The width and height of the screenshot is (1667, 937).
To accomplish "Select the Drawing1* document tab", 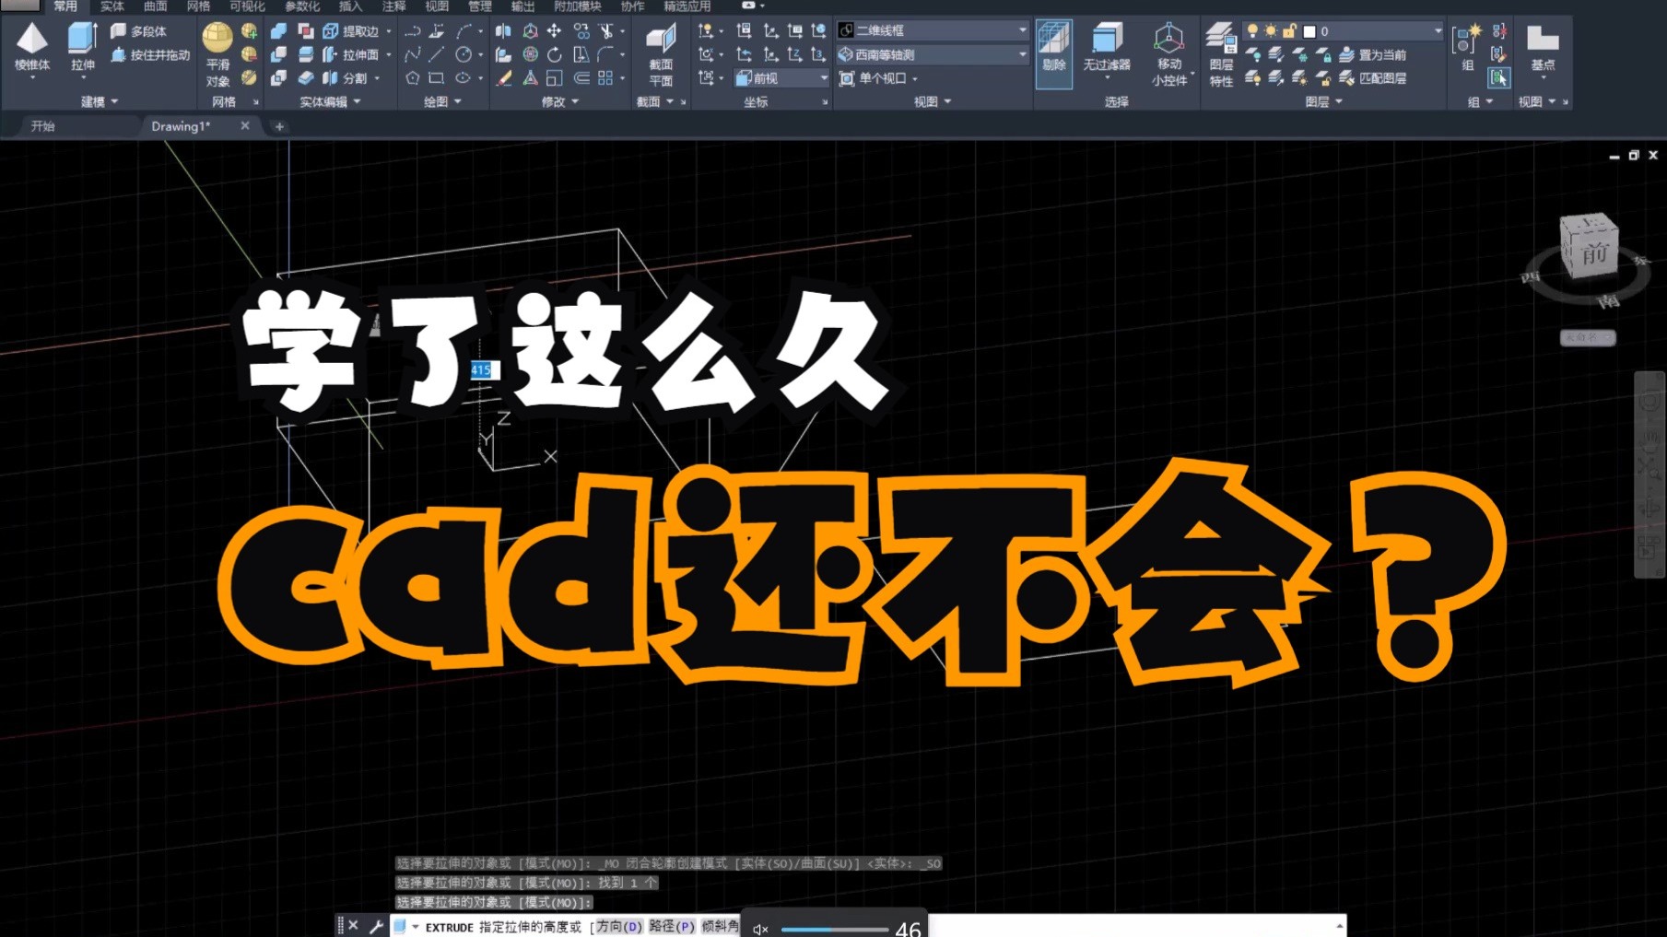I will click(x=181, y=126).
